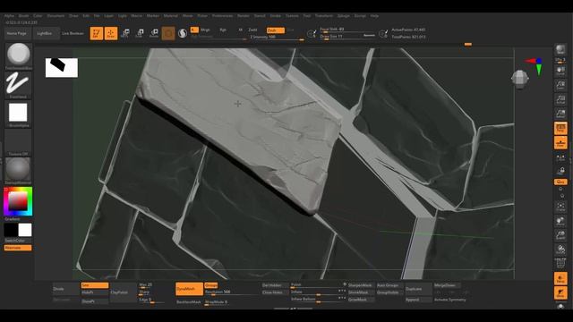Click the Move view icon in right shelf
Viewport: 573px width, 322px height.
point(560,221)
